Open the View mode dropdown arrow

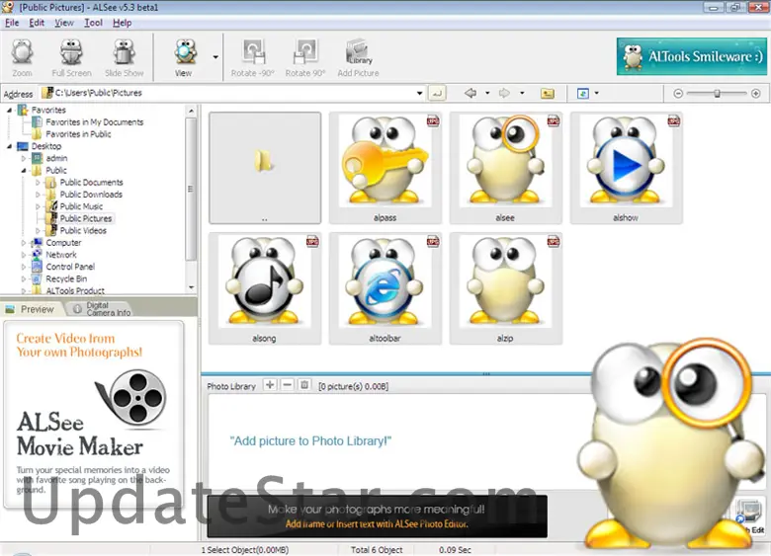pos(215,56)
